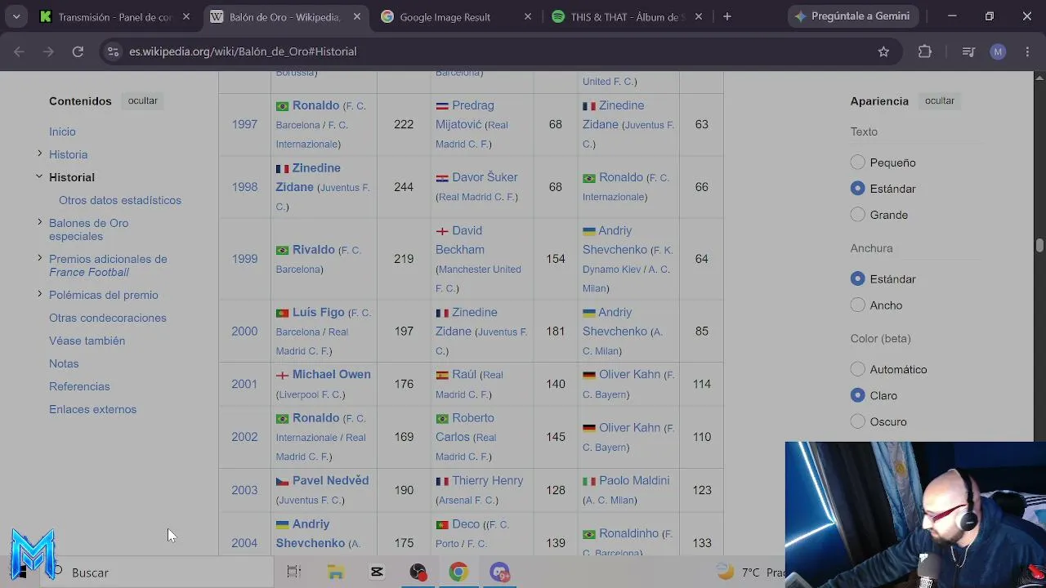Select Ancho width option

(x=857, y=305)
